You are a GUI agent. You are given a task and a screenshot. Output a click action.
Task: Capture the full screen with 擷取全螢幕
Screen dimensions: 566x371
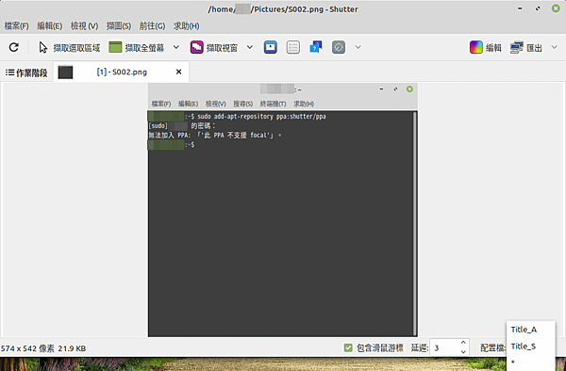tap(137, 47)
